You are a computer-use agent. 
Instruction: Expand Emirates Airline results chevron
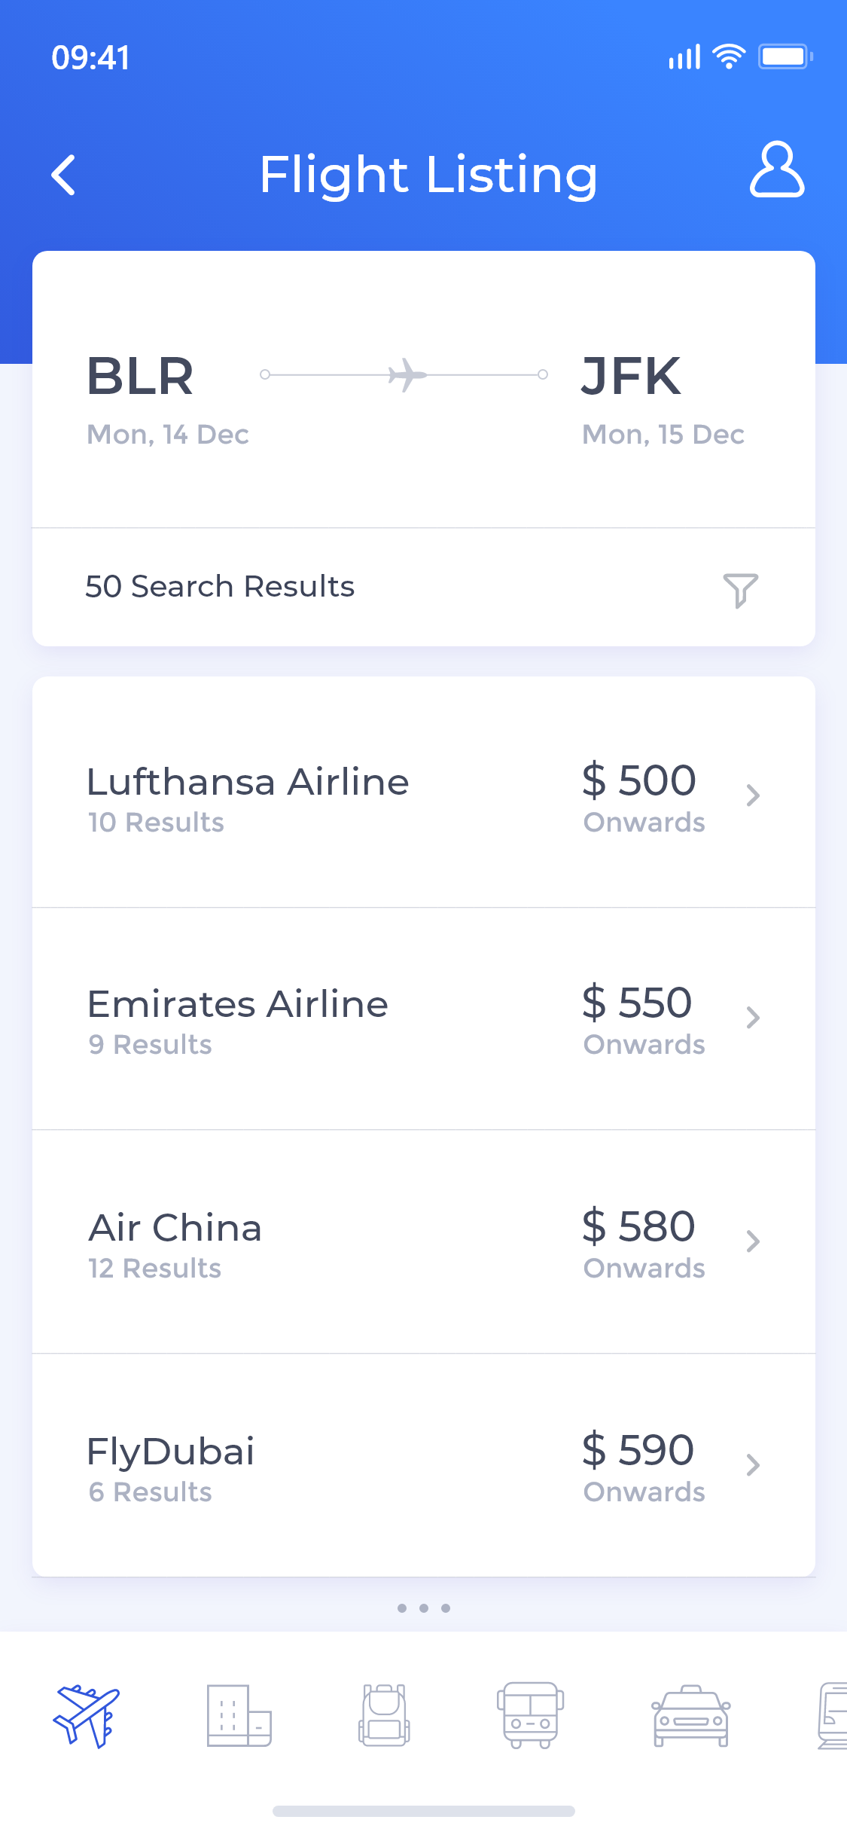753,1018
